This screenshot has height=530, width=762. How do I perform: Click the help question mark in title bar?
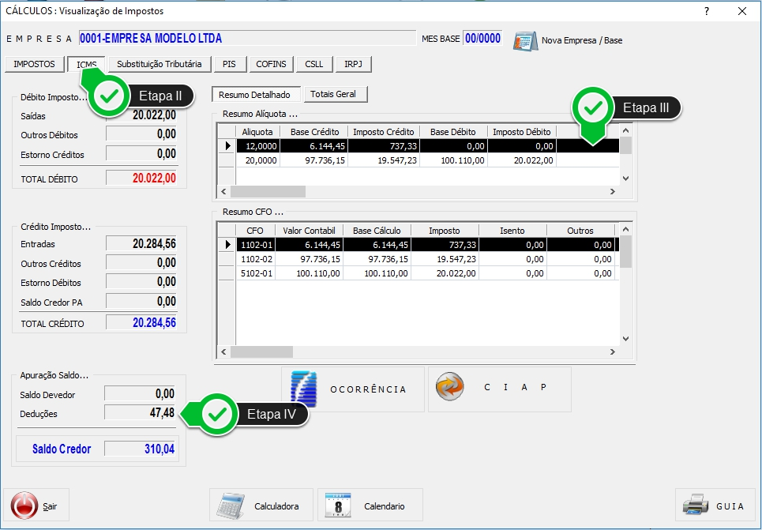point(706,11)
